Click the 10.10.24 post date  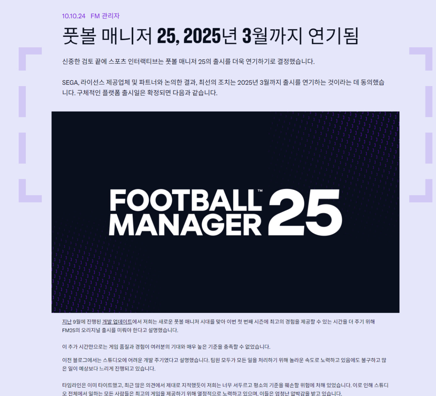click(x=74, y=16)
